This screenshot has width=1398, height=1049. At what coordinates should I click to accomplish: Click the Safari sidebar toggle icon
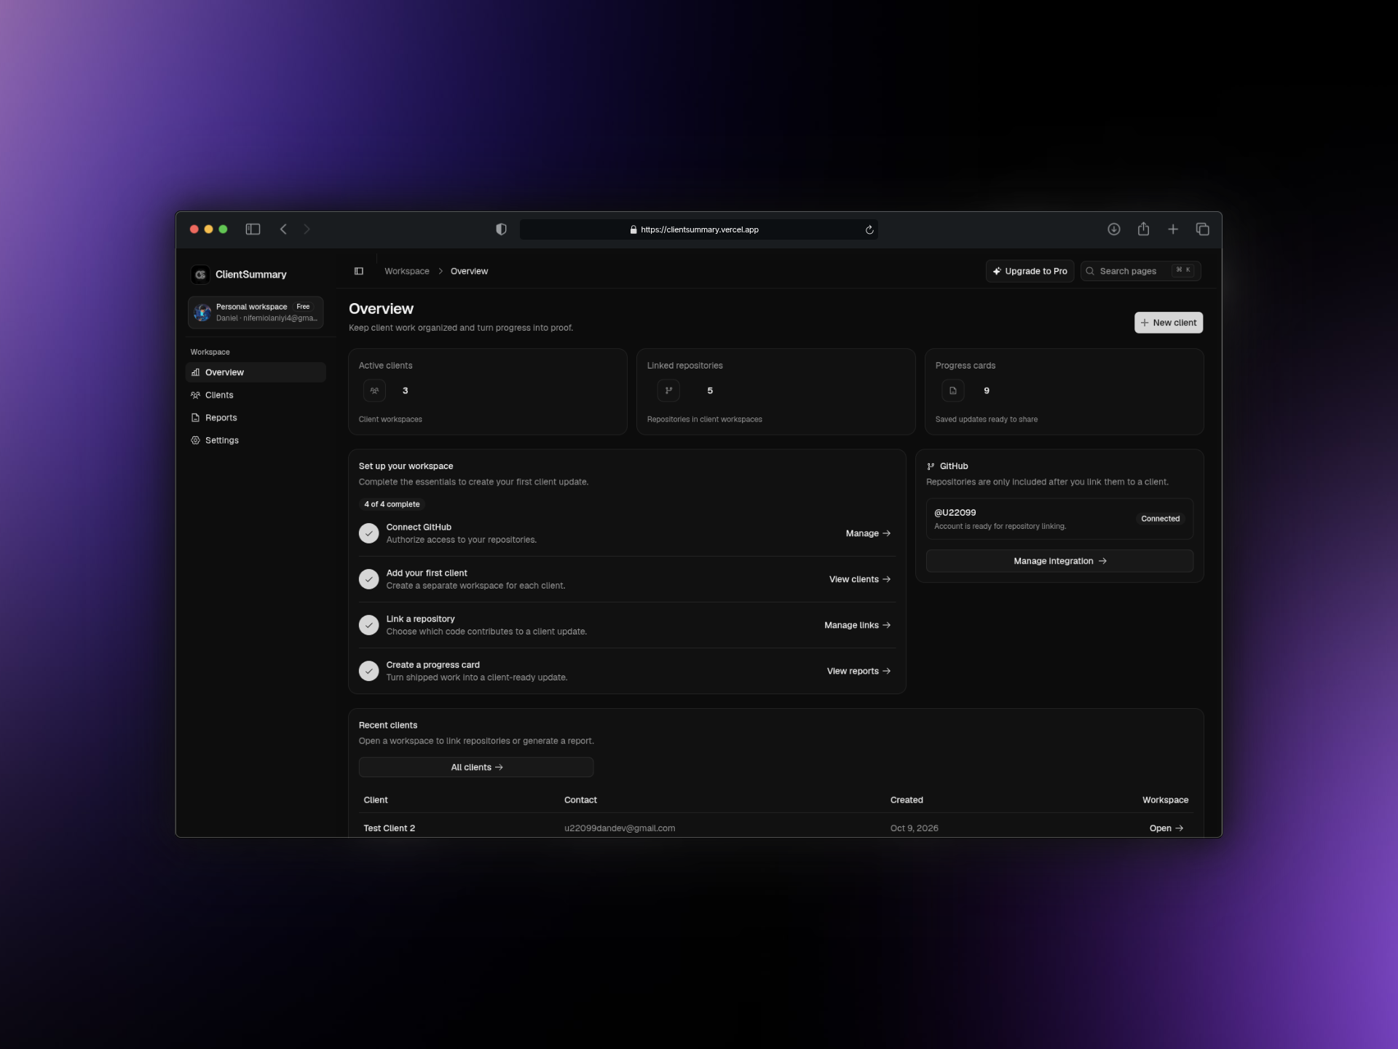coord(253,229)
